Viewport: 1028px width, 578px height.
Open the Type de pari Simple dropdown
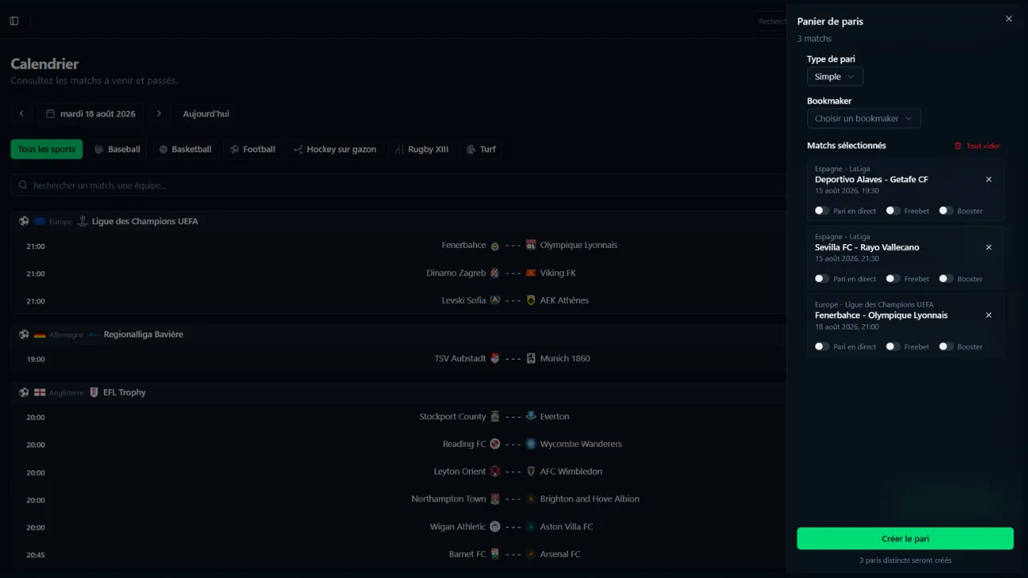tap(835, 77)
